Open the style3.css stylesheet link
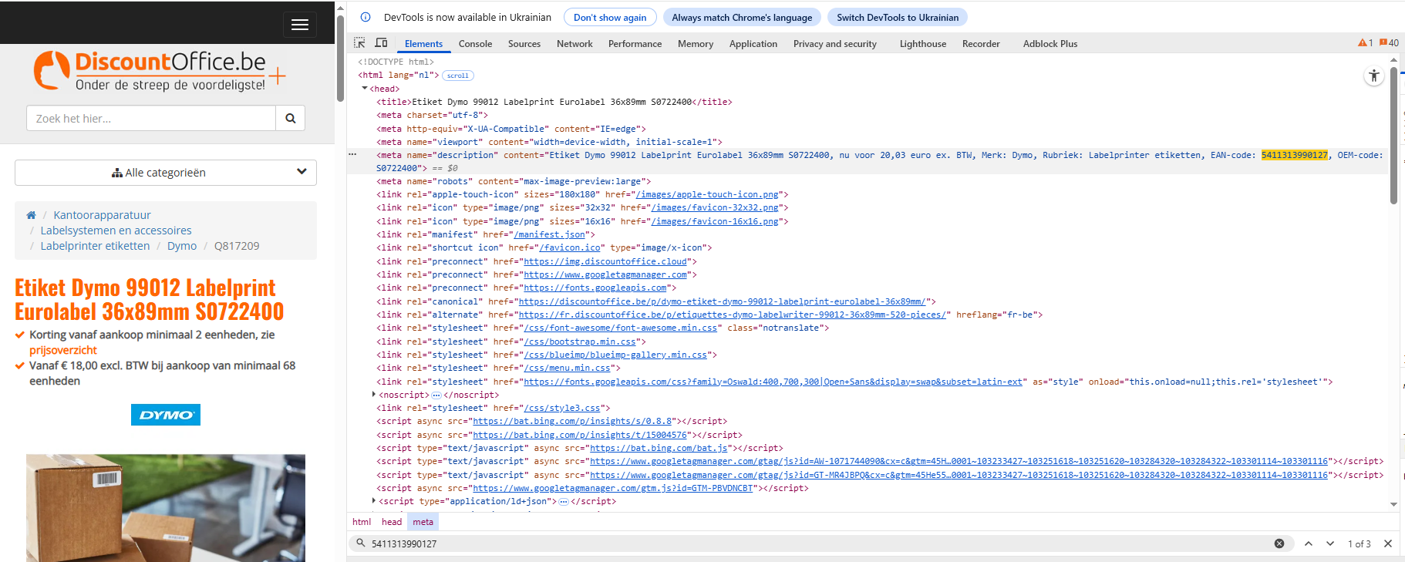The height and width of the screenshot is (562, 1405). coord(562,408)
